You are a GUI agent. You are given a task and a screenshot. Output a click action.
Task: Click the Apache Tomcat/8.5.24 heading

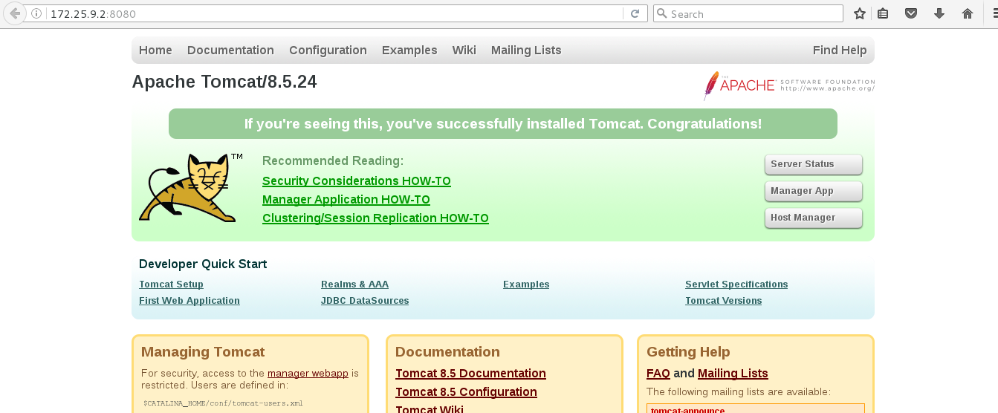click(224, 82)
